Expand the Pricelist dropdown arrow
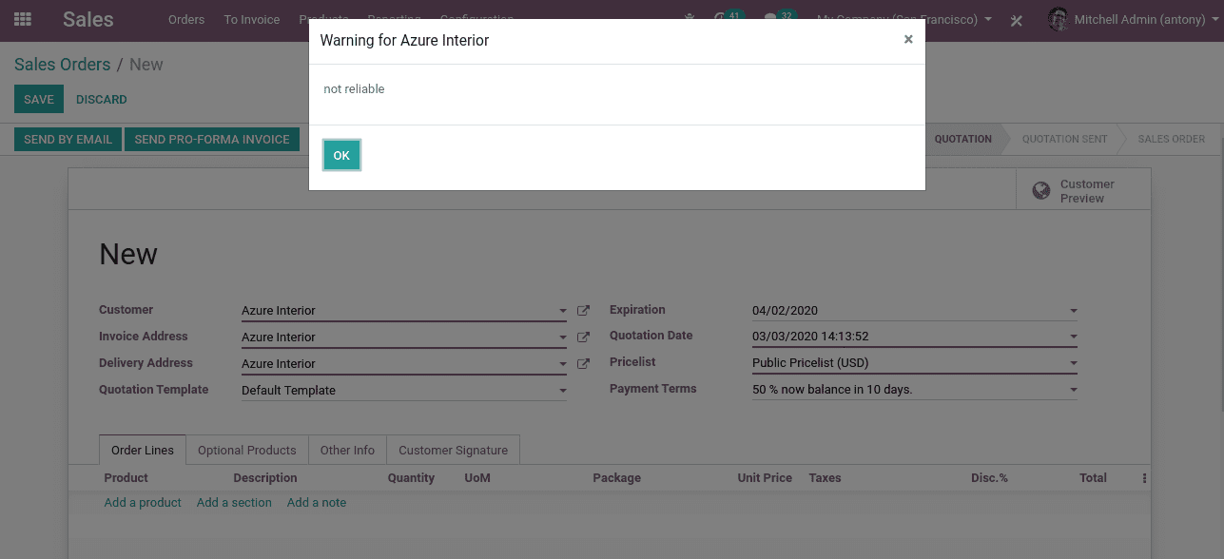The width and height of the screenshot is (1224, 559). pyautogui.click(x=1074, y=363)
